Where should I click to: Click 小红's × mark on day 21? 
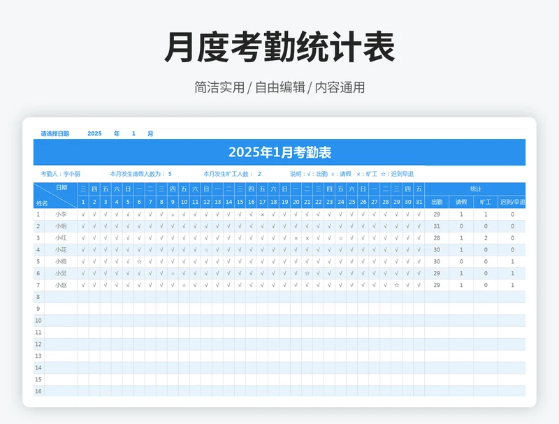[x=307, y=238]
